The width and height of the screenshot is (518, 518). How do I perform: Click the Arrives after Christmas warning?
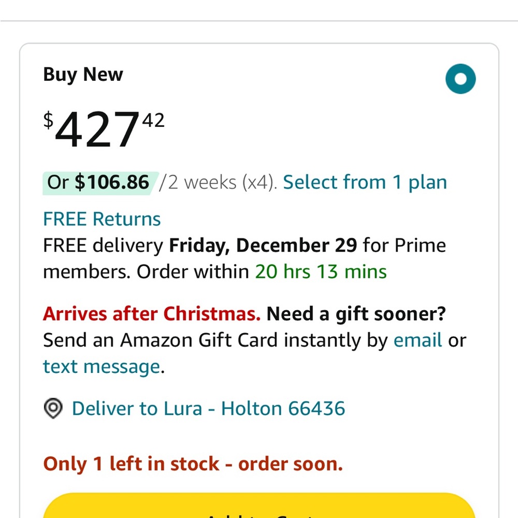pyautogui.click(x=151, y=314)
